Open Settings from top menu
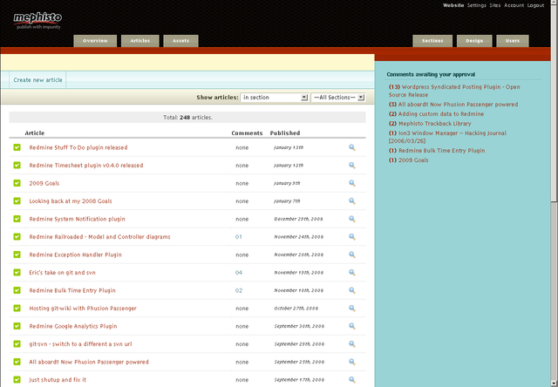Viewport: 558px width, 387px height. (477, 5)
